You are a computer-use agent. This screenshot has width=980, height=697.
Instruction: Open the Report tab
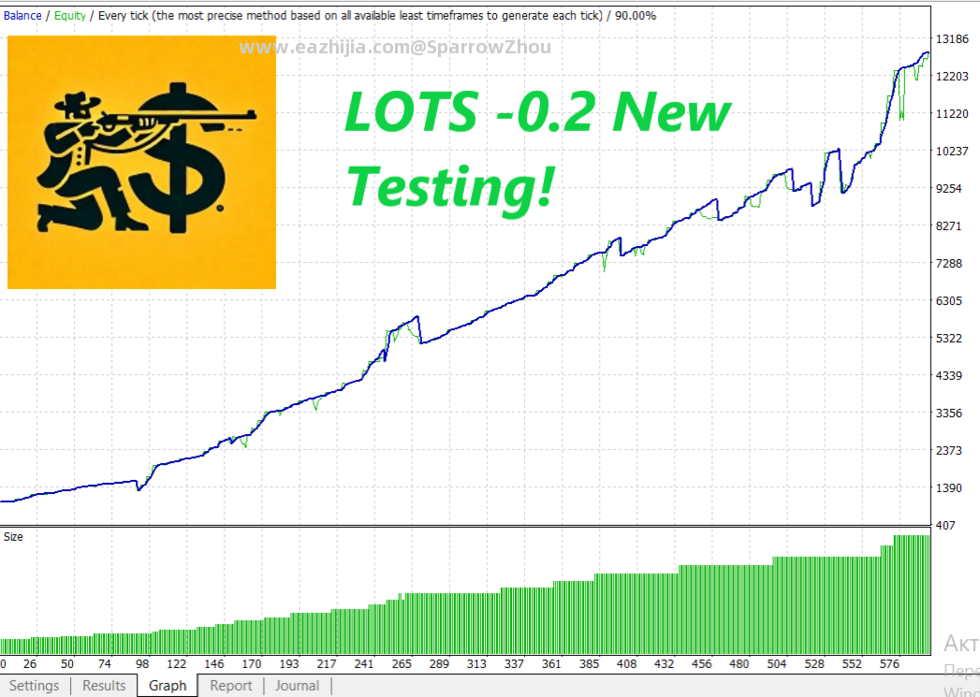[x=230, y=685]
